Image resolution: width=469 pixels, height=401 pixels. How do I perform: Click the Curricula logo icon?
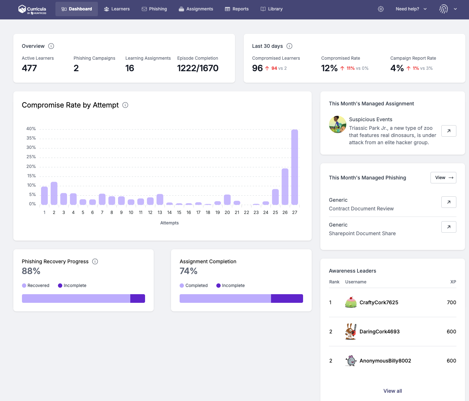tap(22, 9)
